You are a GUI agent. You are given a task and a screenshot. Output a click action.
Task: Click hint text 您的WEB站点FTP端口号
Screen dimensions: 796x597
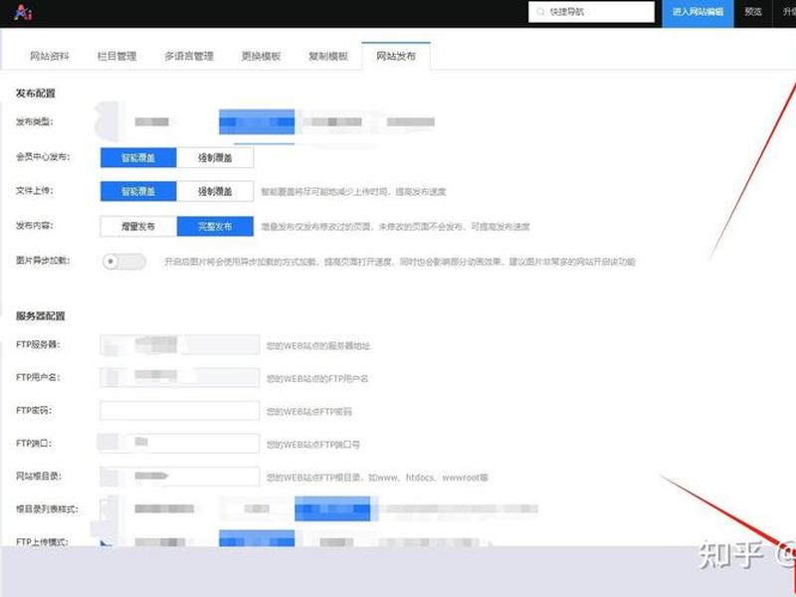(x=313, y=445)
